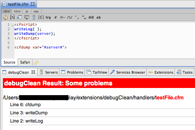This screenshot has width=195, height=130.
Task: Open the red testFile.cfm link
Action: click(169, 98)
